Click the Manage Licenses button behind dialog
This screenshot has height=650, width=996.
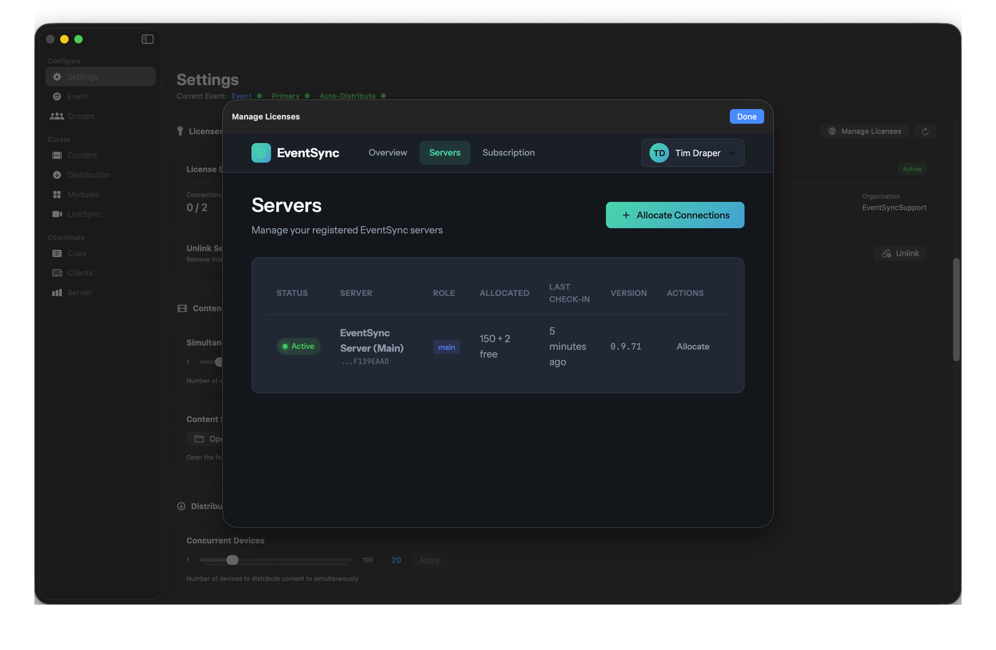click(864, 131)
